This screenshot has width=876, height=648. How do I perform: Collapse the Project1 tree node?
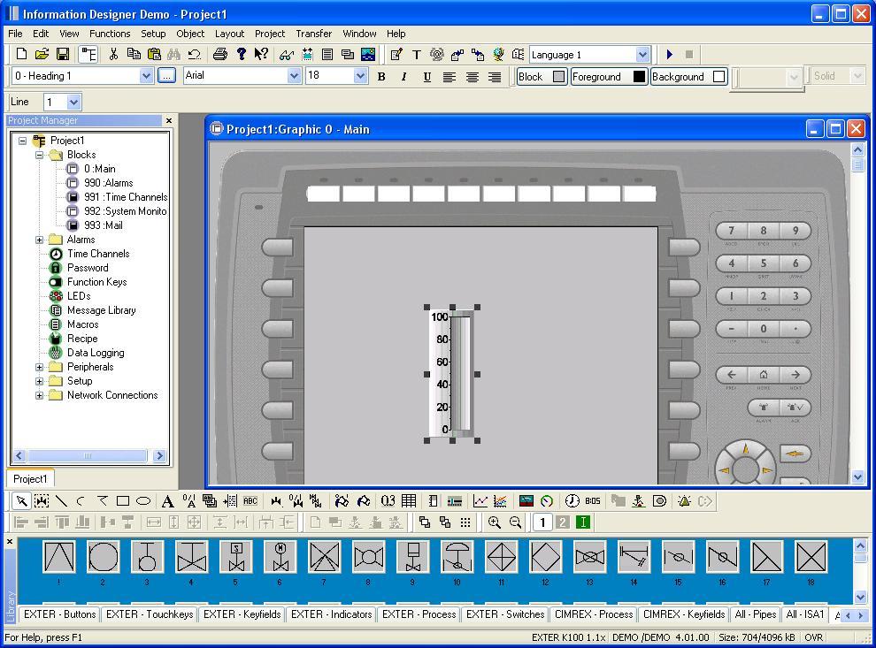coord(22,141)
